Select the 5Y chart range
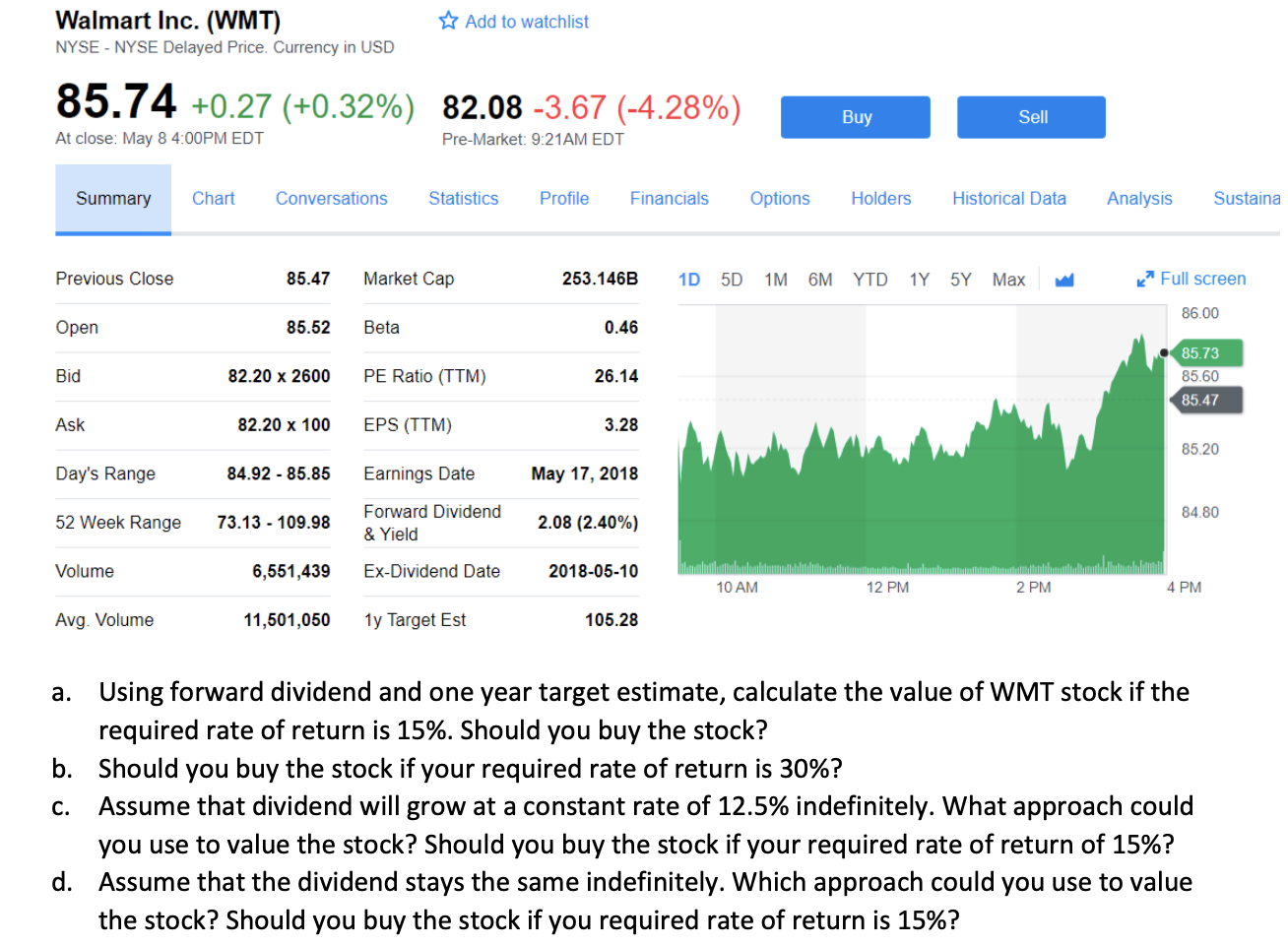The height and width of the screenshot is (946, 1288). [961, 280]
